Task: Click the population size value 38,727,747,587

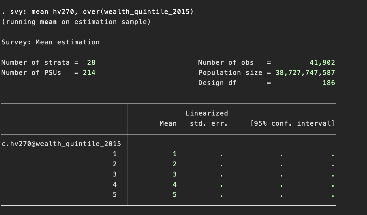Action: pyautogui.click(x=305, y=73)
